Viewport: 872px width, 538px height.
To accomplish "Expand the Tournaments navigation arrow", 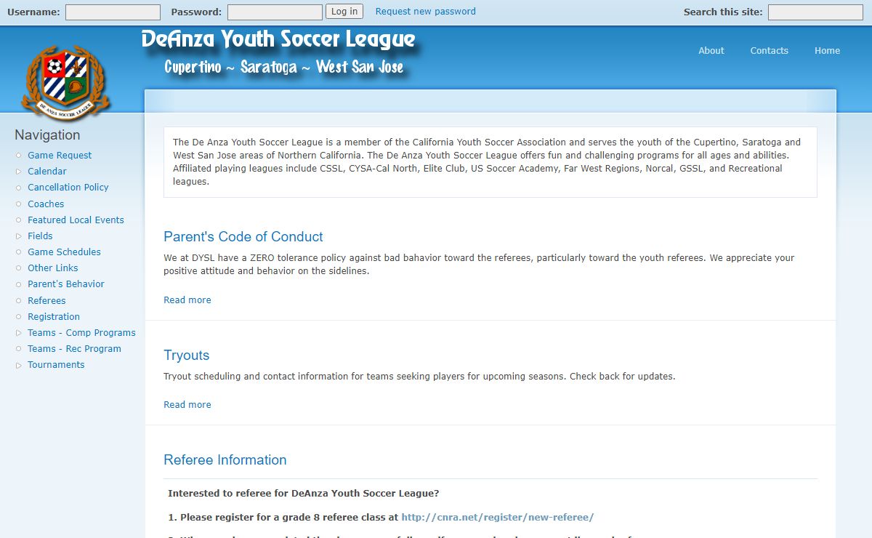I will coord(19,365).
